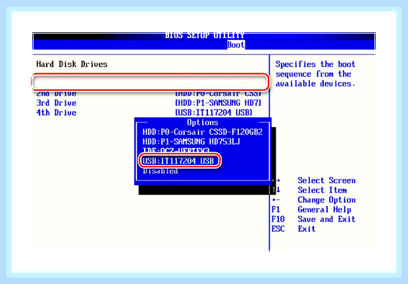Open the [USB:IT117204 USB] drive value
This screenshot has height=284, width=408.
(214, 113)
